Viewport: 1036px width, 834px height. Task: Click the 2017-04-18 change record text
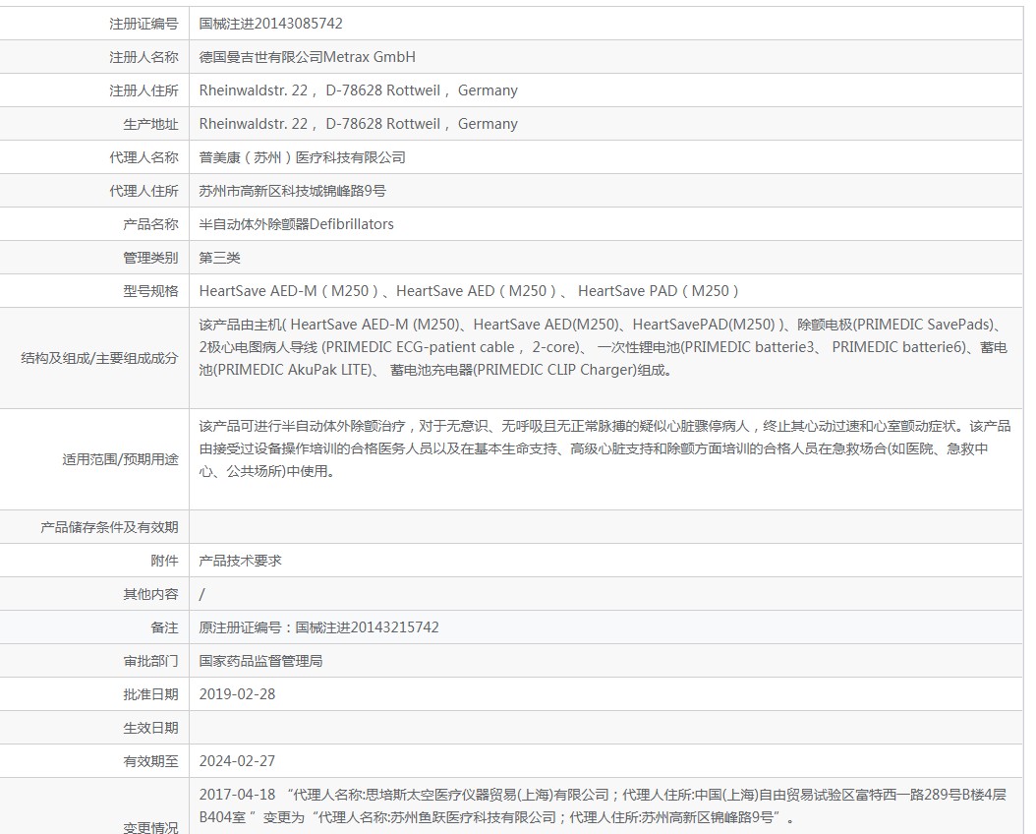coord(603,806)
